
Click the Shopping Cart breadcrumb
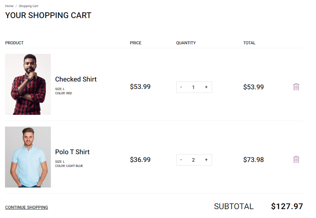point(28,6)
